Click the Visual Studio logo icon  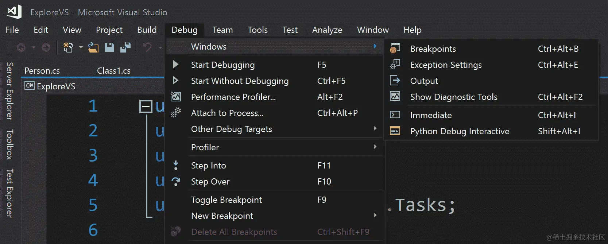point(15,12)
